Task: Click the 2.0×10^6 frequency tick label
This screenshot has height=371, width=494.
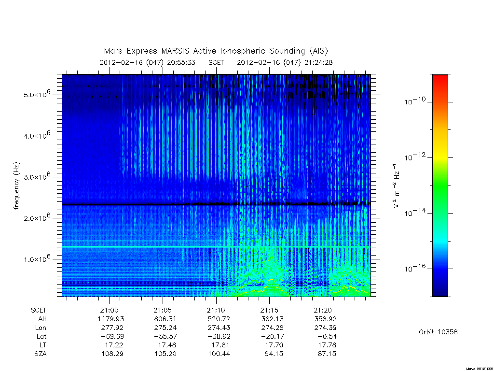Action: [37, 217]
